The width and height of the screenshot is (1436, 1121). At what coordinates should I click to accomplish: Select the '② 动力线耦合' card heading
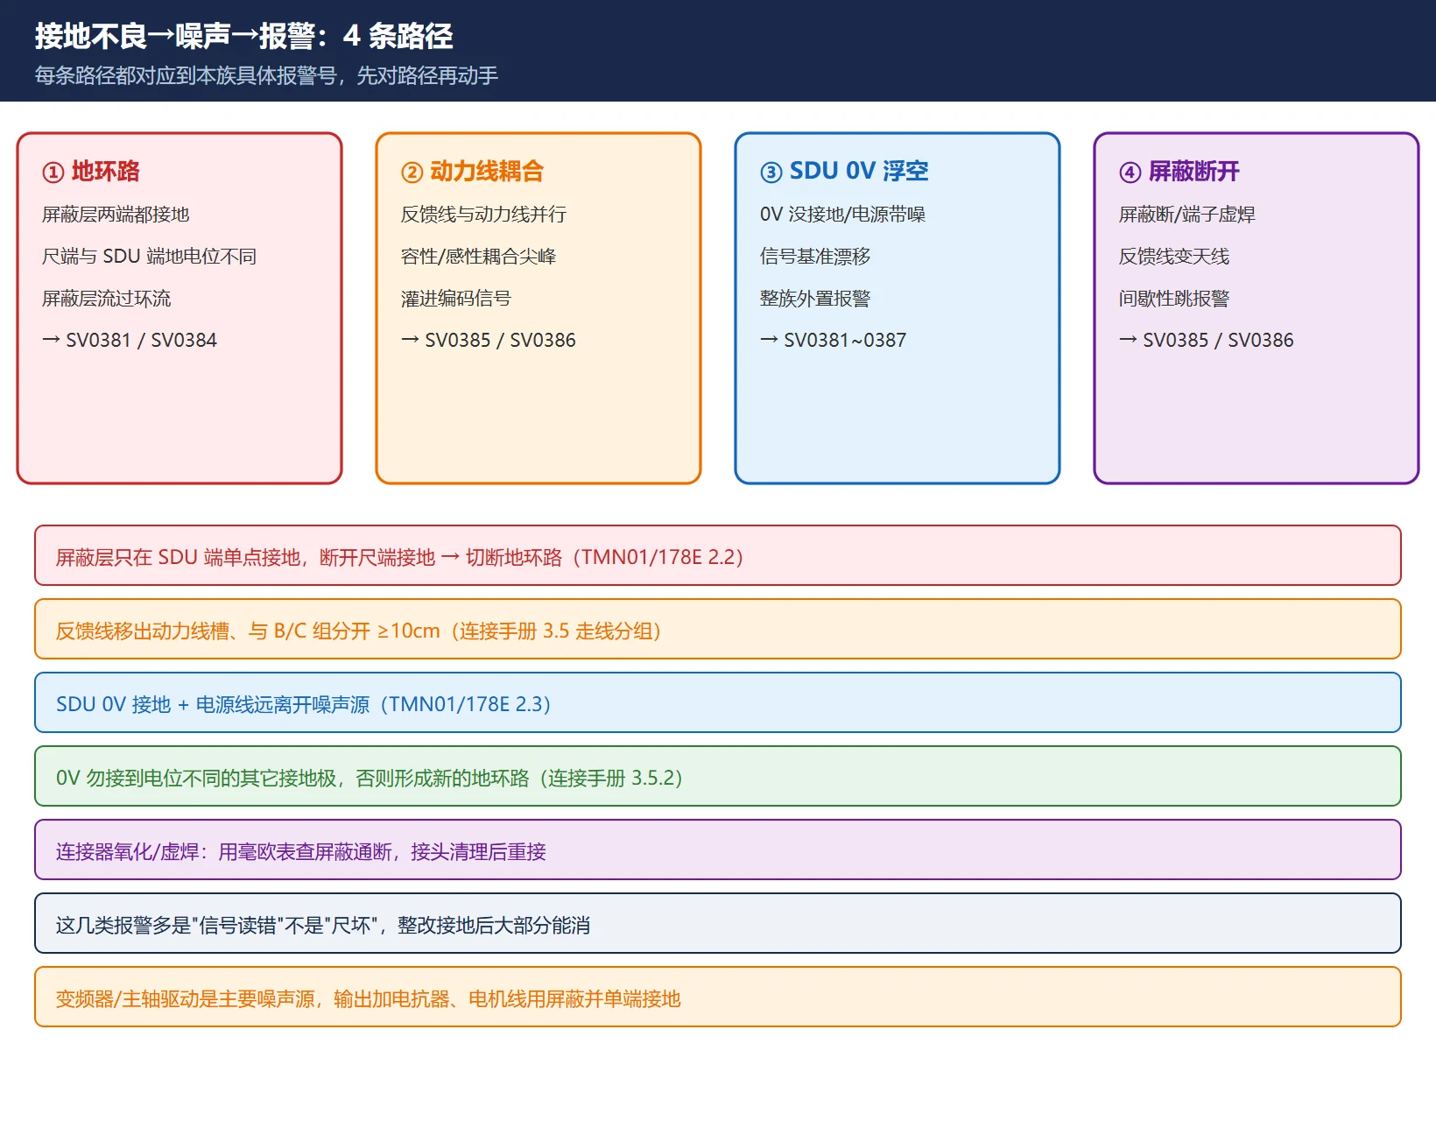click(473, 171)
